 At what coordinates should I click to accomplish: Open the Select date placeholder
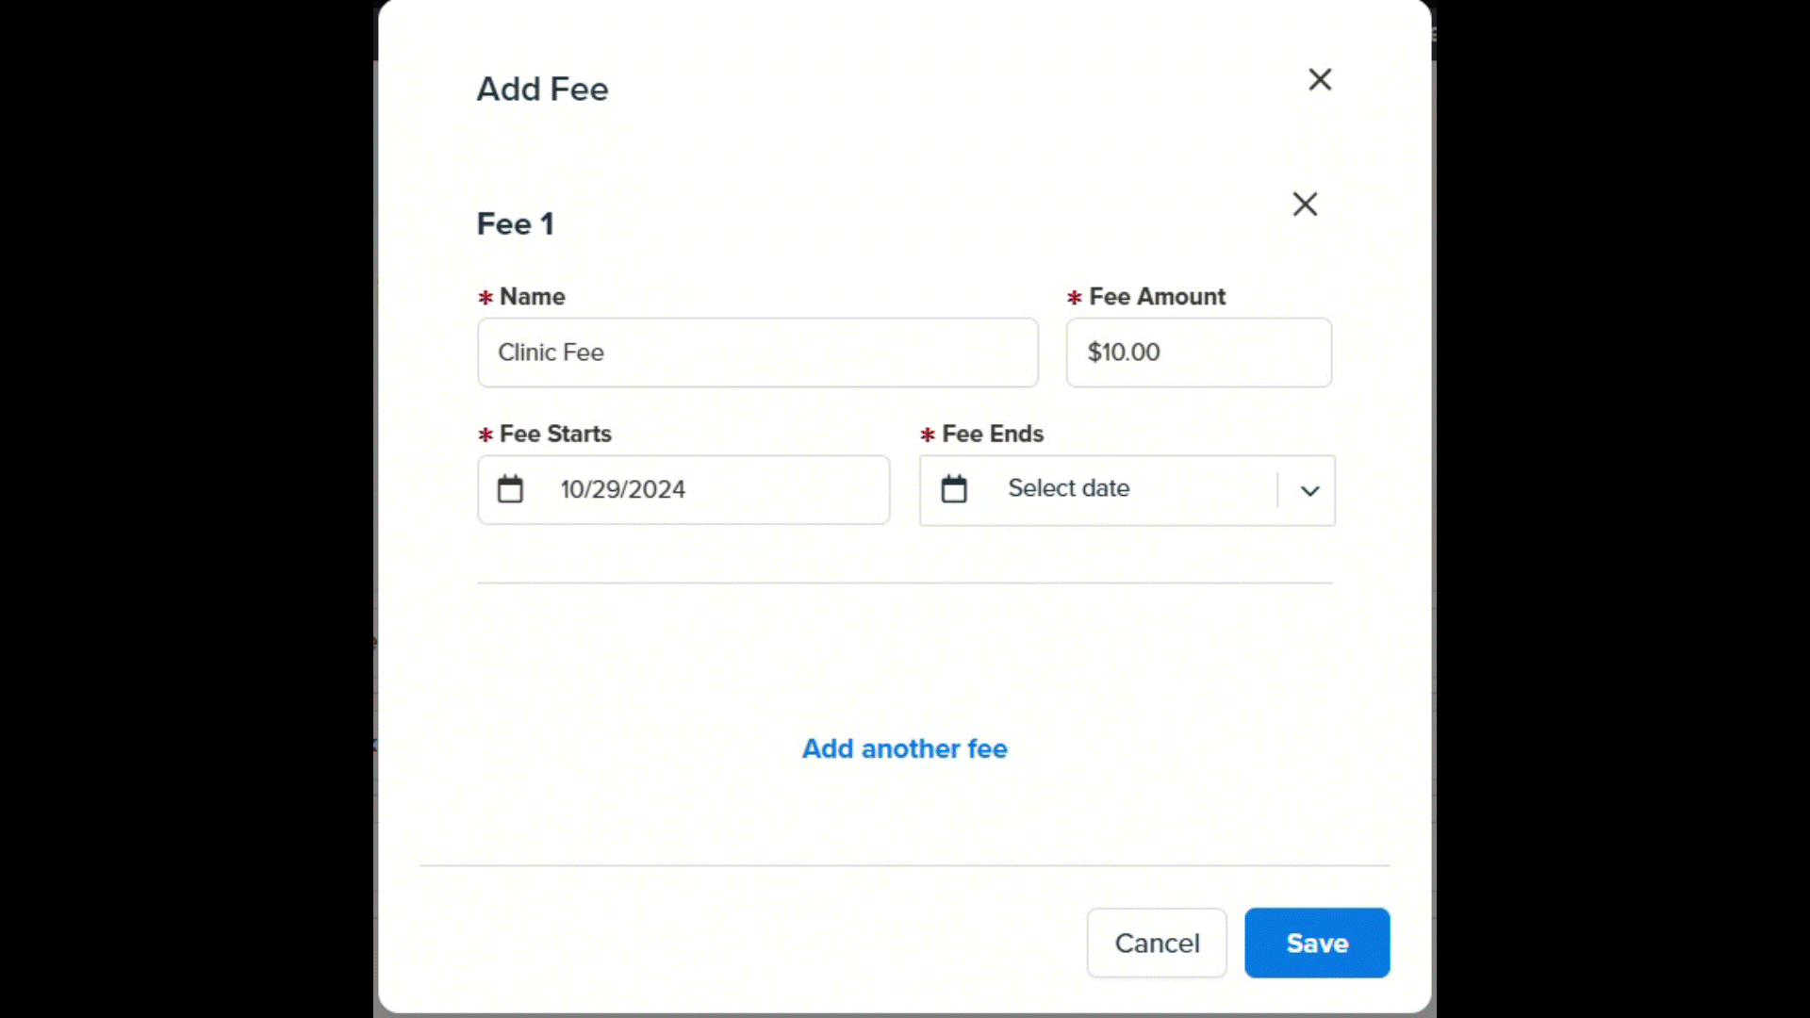point(1069,488)
